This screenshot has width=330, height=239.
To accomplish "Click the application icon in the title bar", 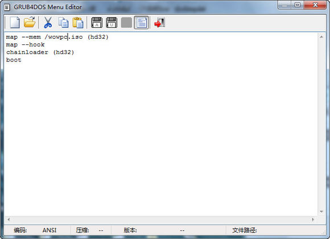I will coord(7,7).
